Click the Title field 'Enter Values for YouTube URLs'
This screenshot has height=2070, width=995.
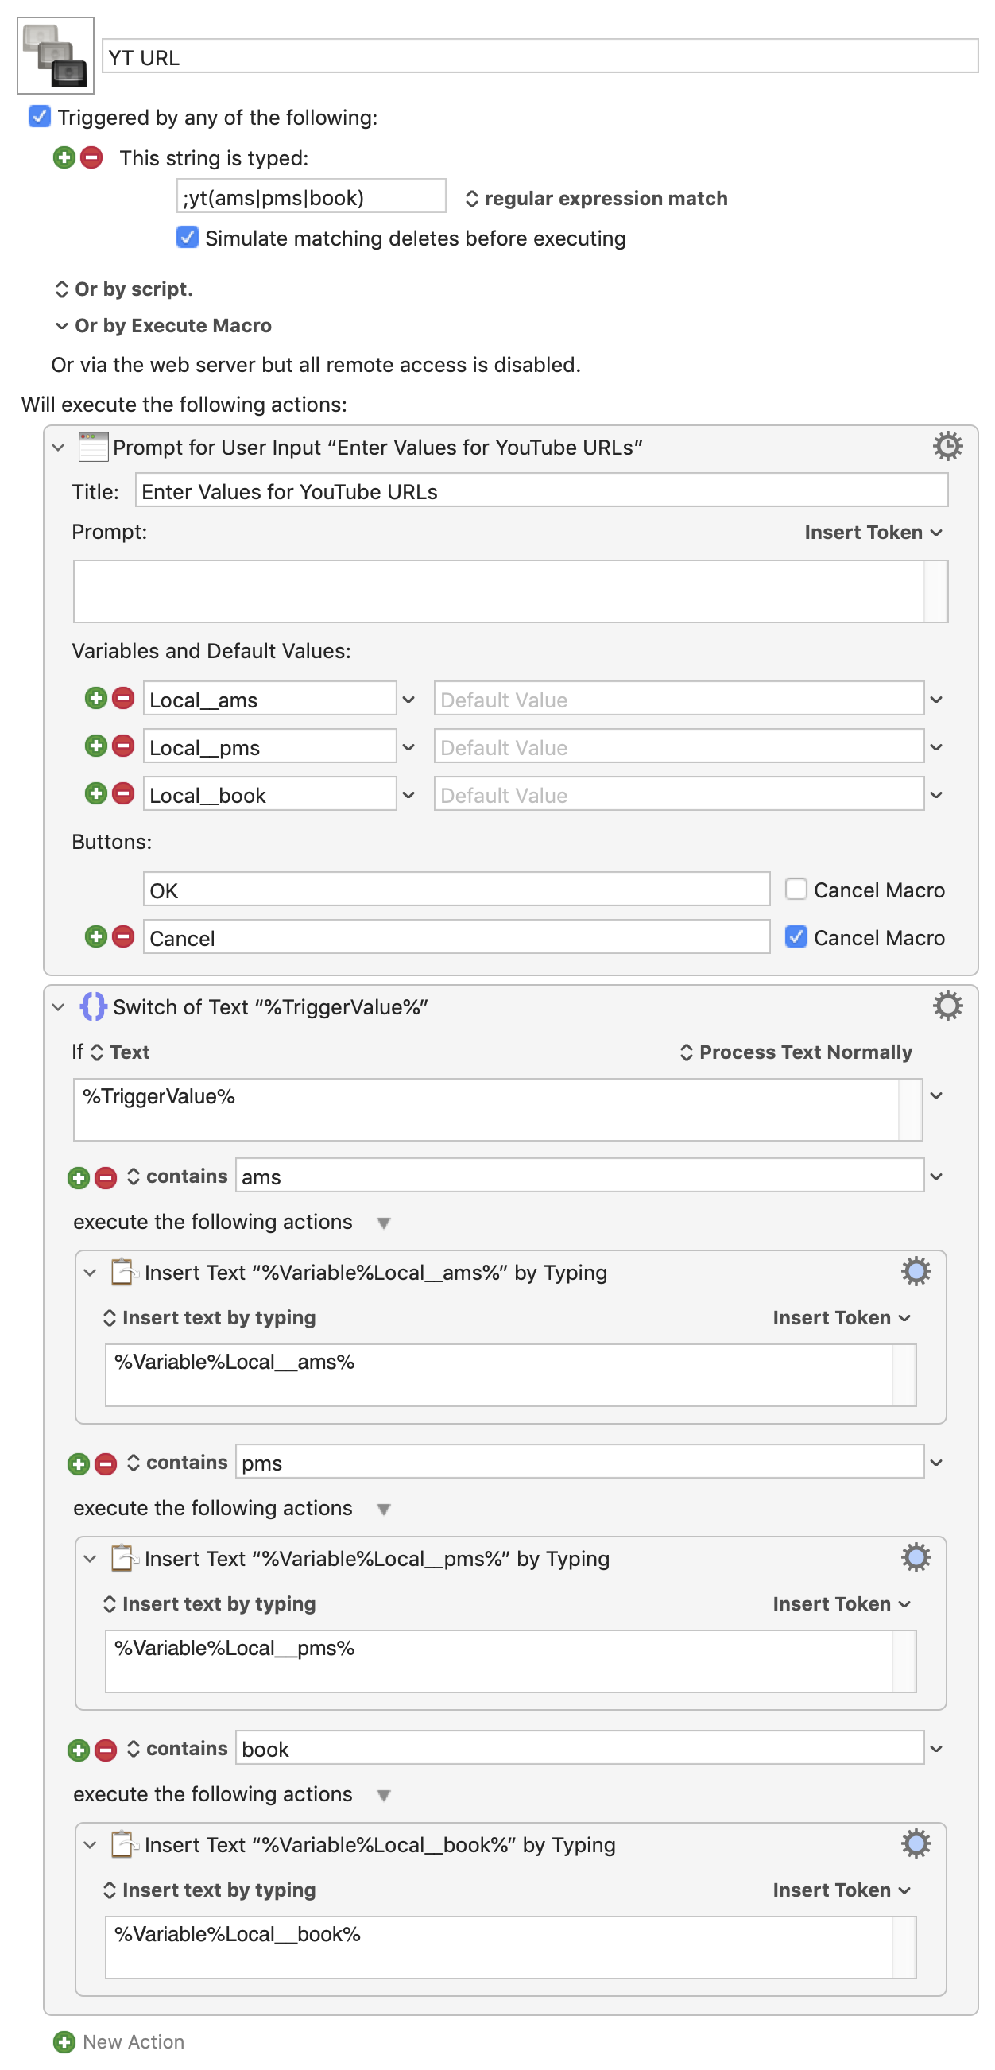coord(541,491)
